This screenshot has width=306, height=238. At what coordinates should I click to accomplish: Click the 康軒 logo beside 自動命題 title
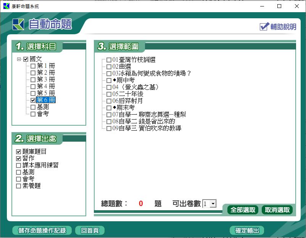18,24
